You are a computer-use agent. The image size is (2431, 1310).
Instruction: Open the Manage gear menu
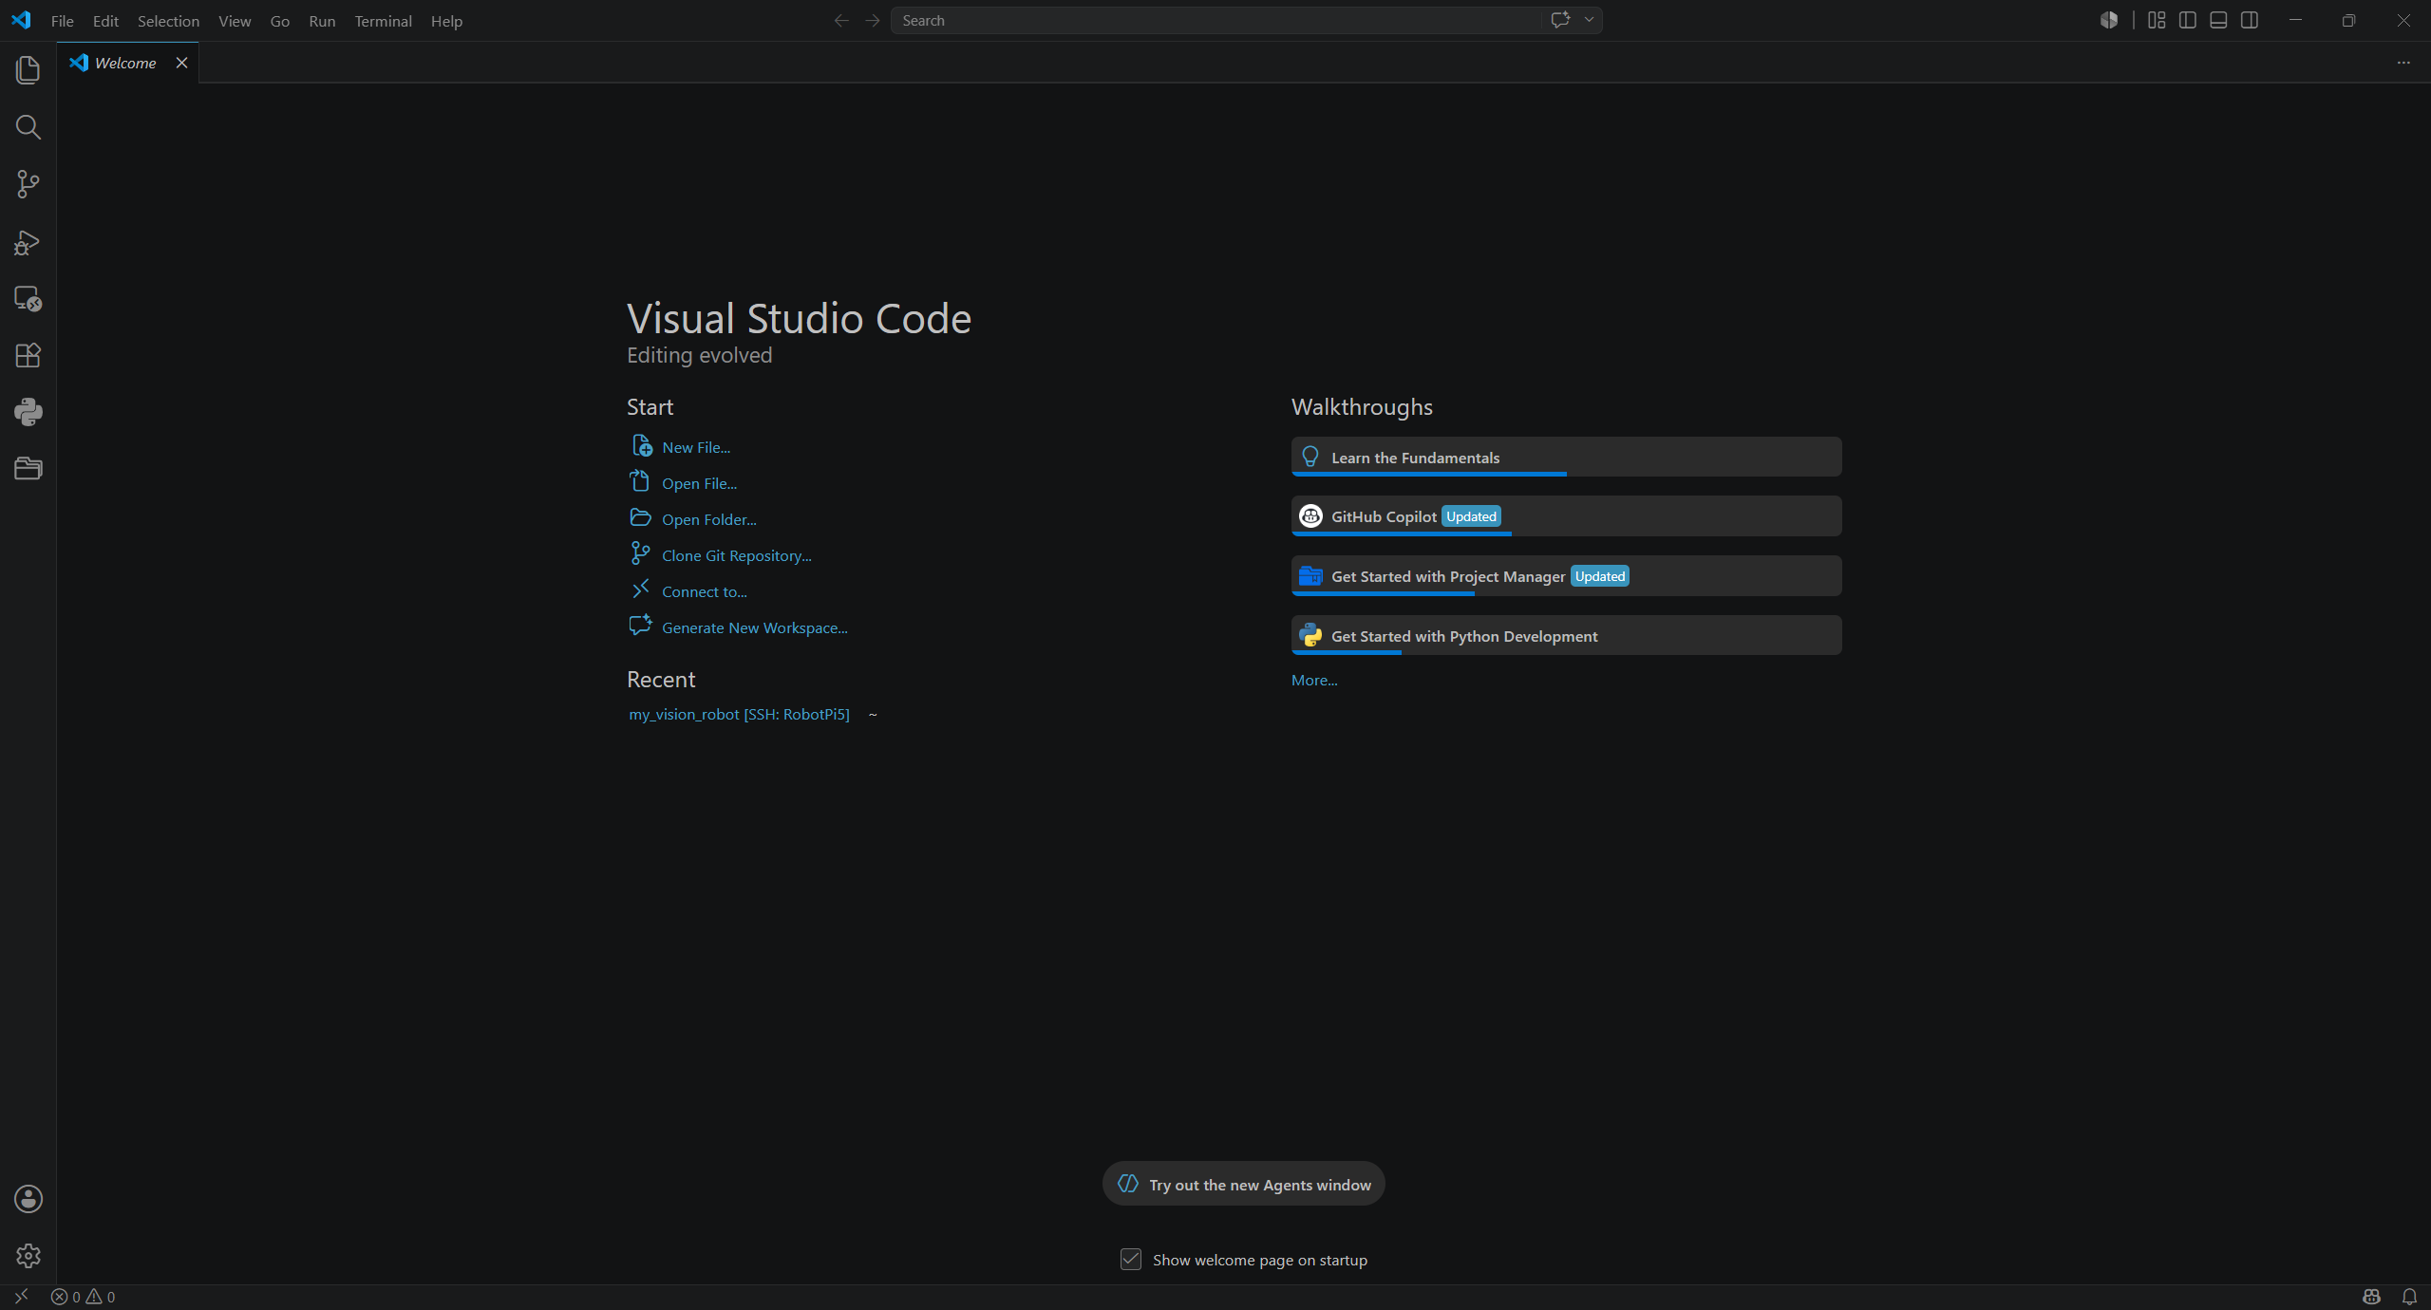coord(28,1256)
